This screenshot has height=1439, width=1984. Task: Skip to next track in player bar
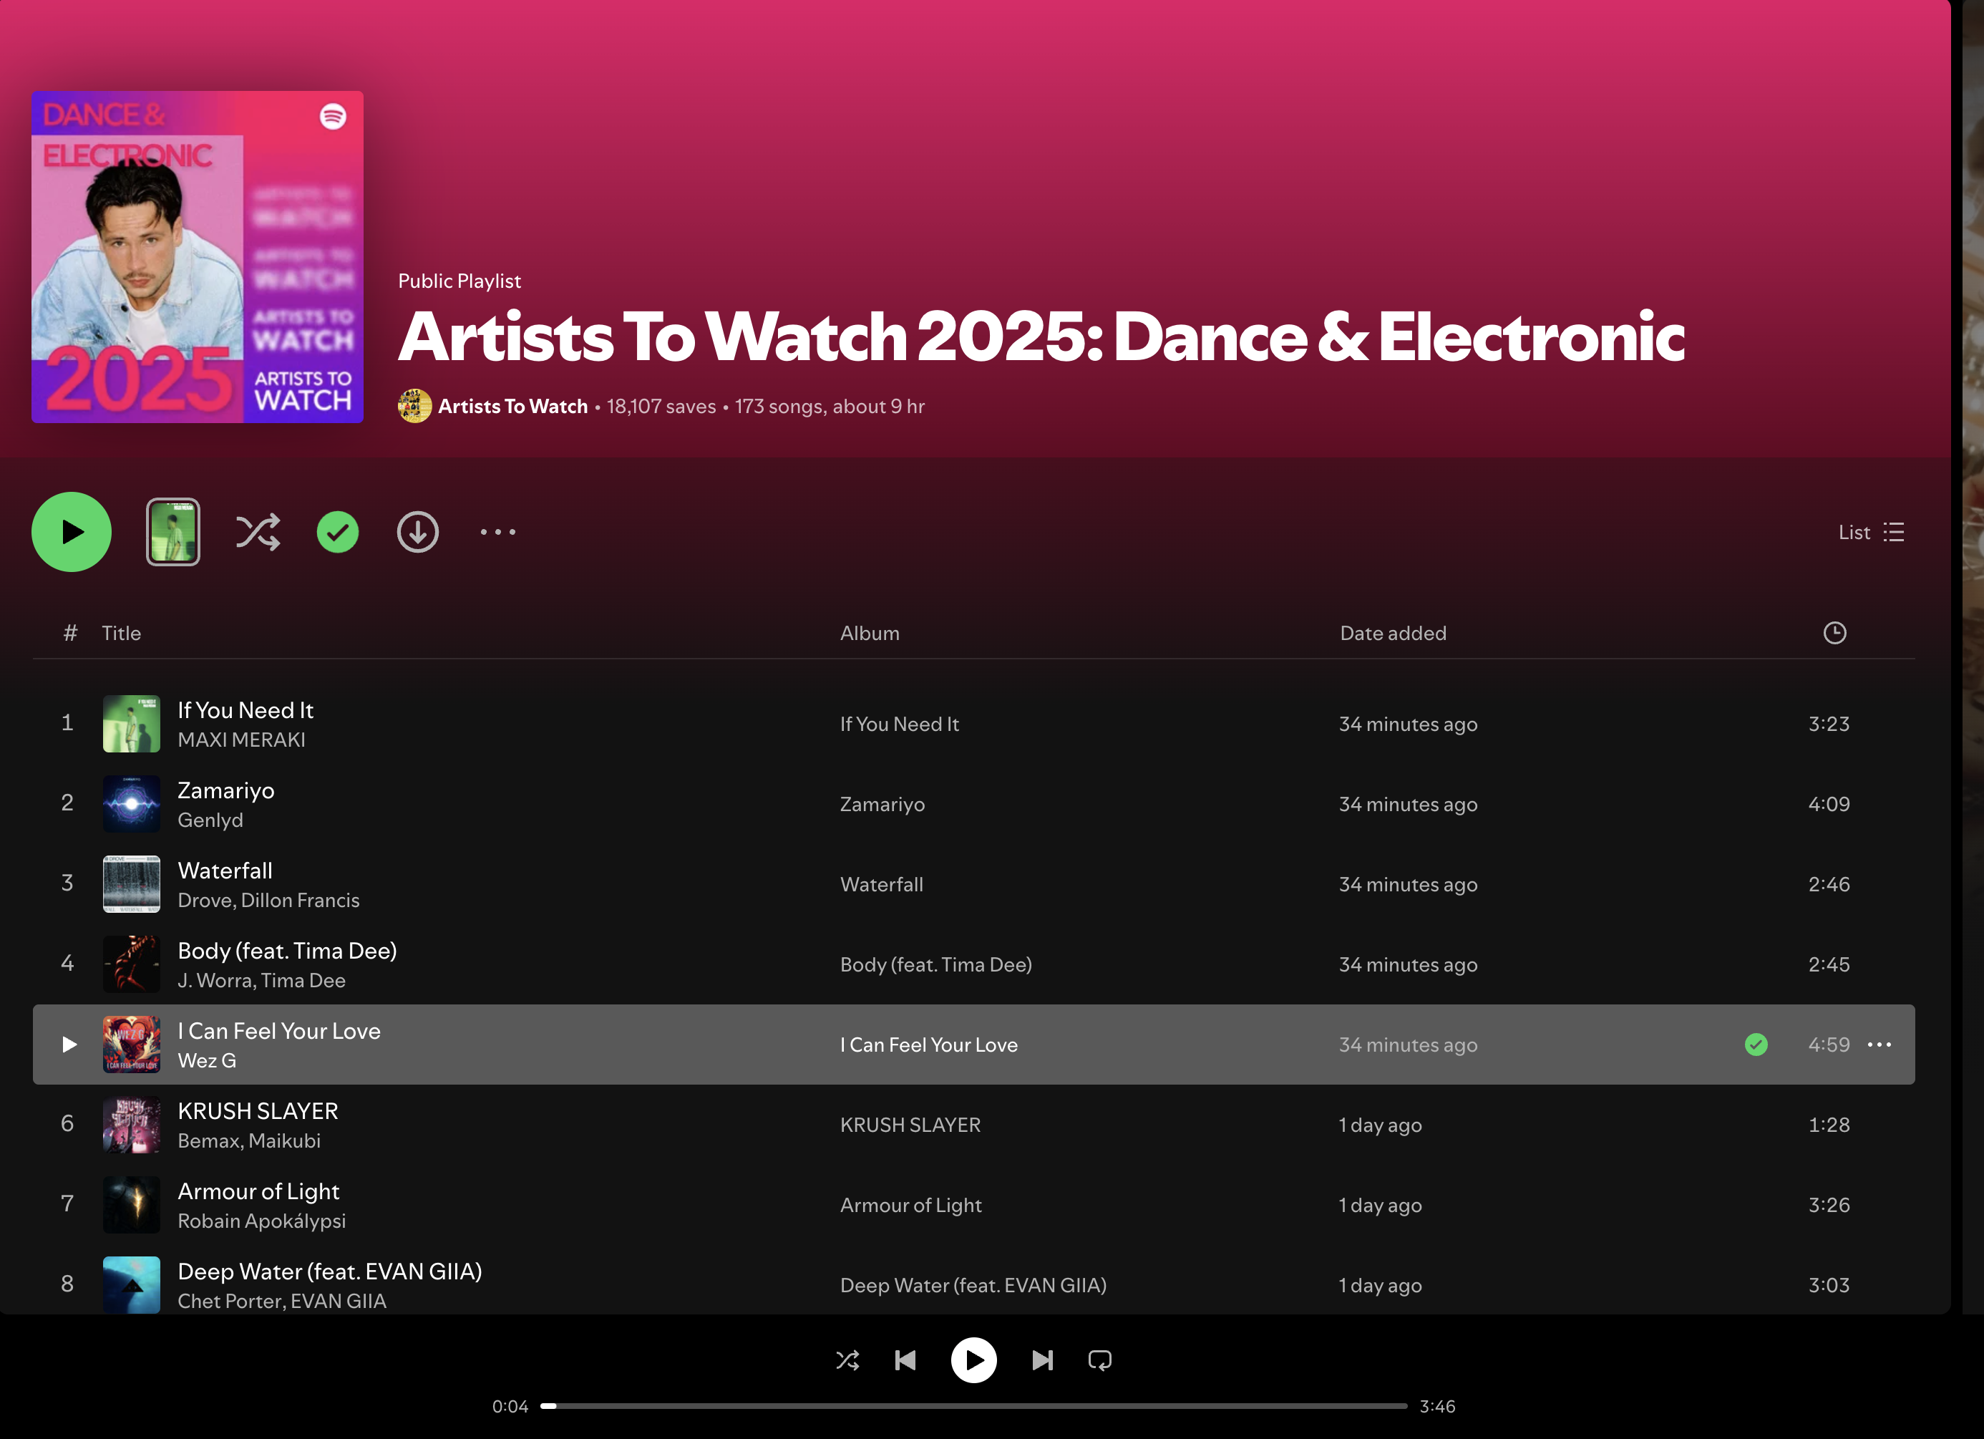click(x=1042, y=1360)
